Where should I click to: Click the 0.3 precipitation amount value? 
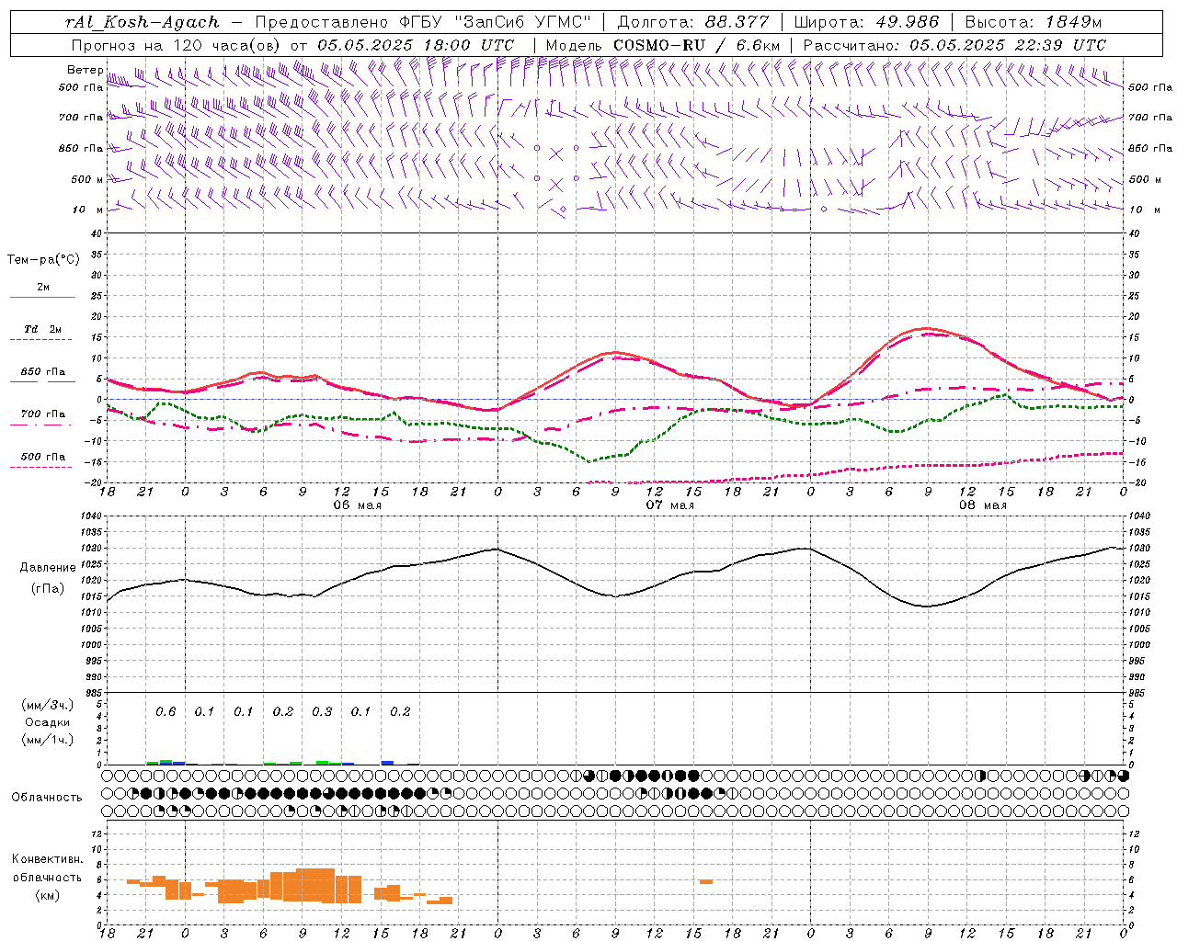coord(322,711)
